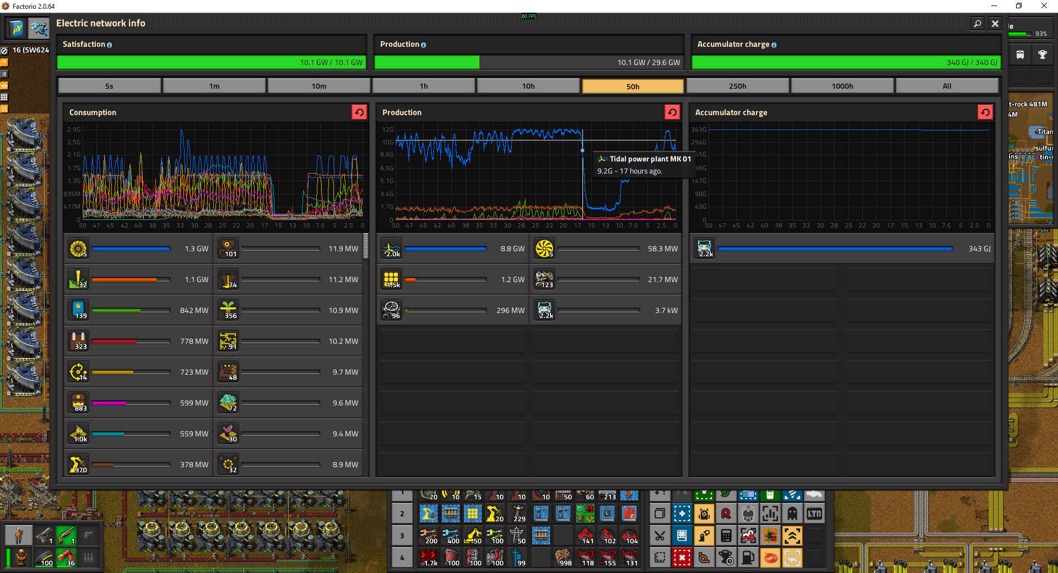Screen dimensions: 1058x573
Task: Select the scissors cut tool
Action: 660,536
